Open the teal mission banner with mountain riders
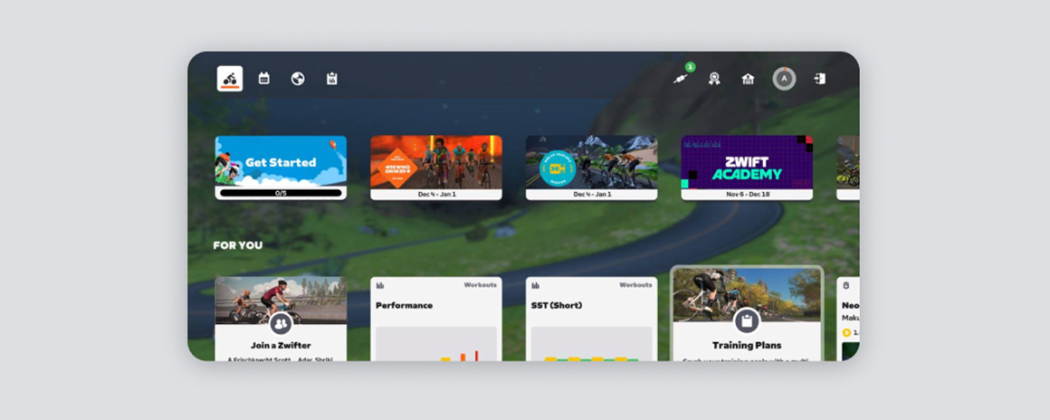This screenshot has height=420, width=1050. [x=591, y=168]
